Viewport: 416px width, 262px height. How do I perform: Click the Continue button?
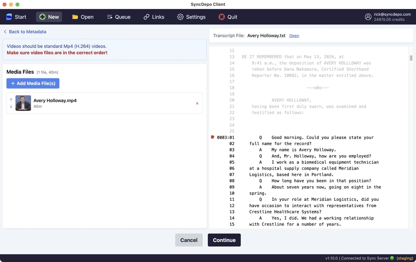[x=224, y=240]
